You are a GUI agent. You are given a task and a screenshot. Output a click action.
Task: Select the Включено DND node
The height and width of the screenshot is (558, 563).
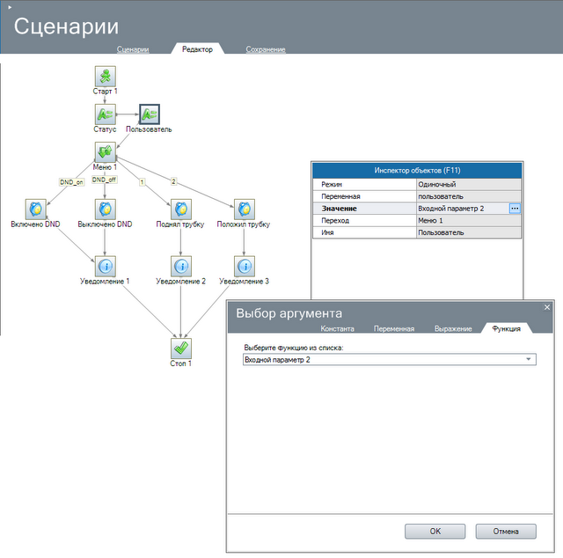37,209
